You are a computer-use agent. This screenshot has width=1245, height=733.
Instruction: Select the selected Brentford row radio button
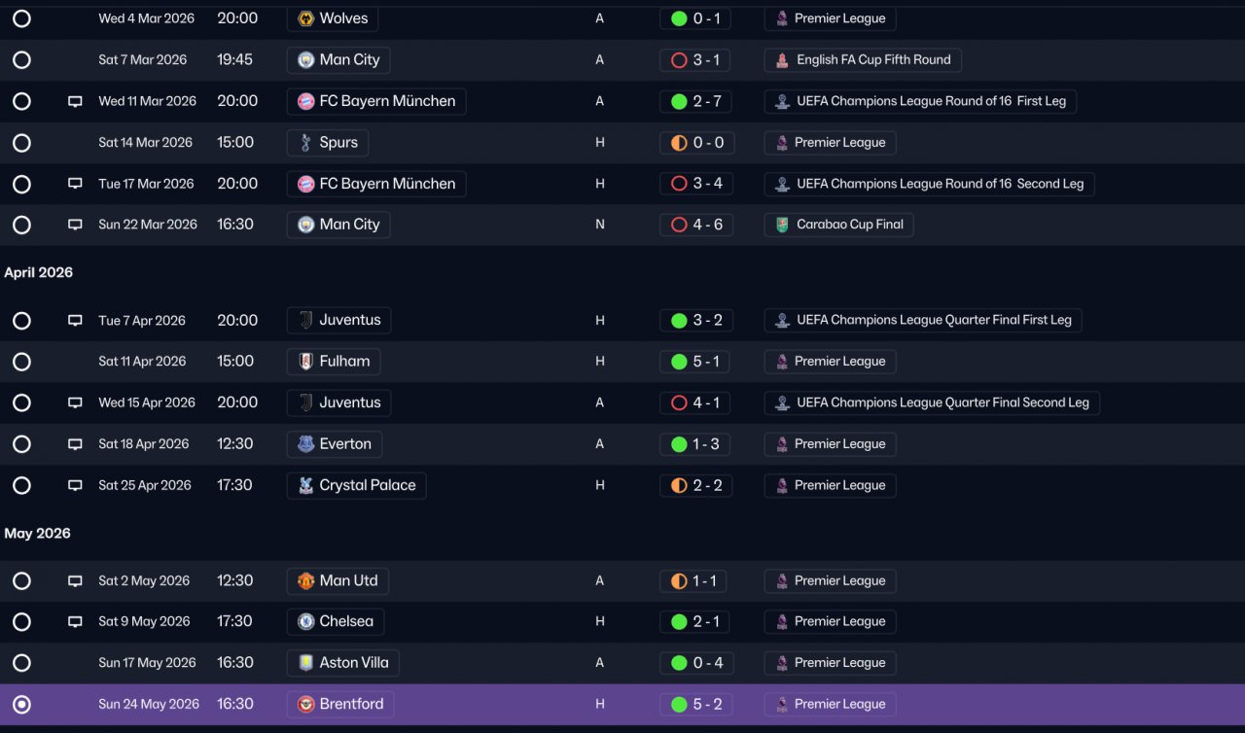click(21, 705)
